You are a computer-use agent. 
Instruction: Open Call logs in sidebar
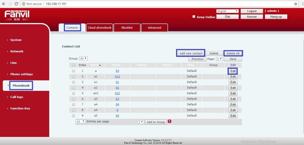17,97
